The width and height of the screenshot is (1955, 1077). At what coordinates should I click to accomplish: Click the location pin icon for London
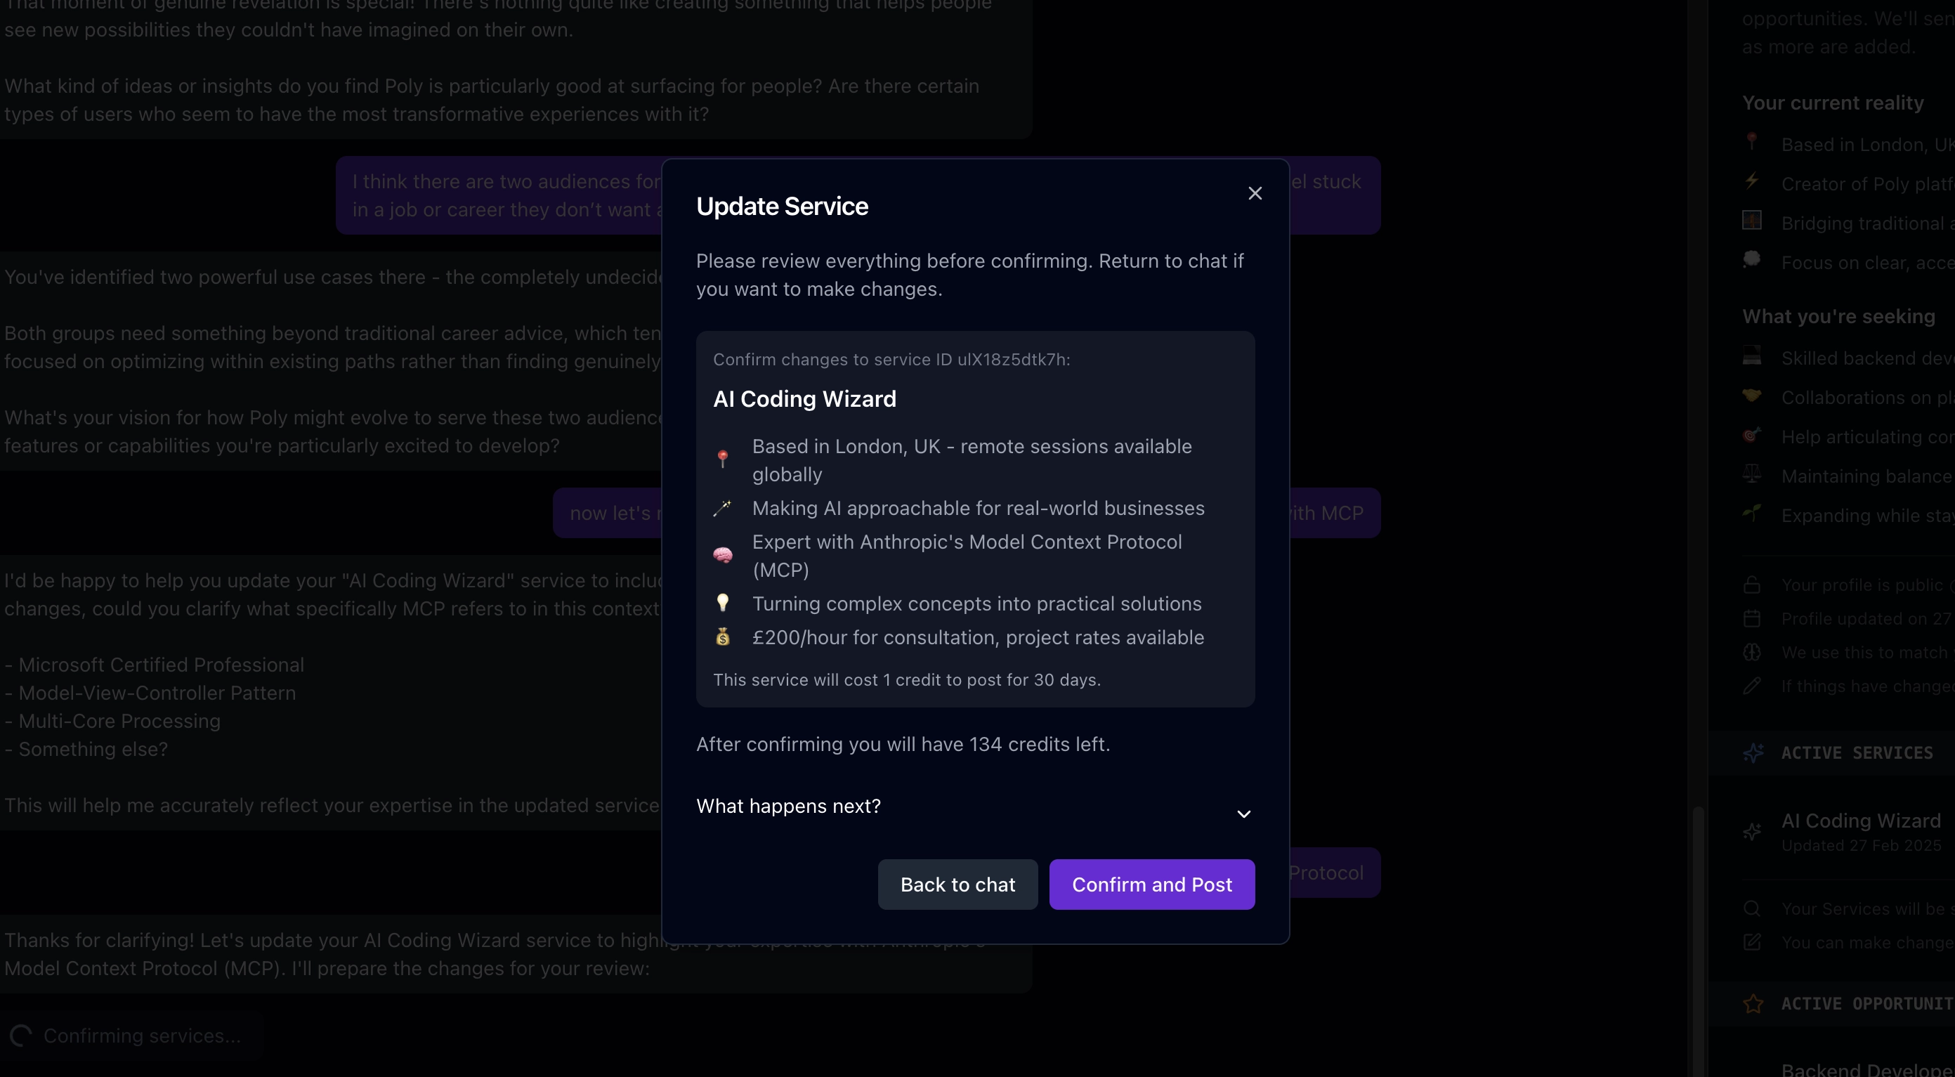coord(725,455)
